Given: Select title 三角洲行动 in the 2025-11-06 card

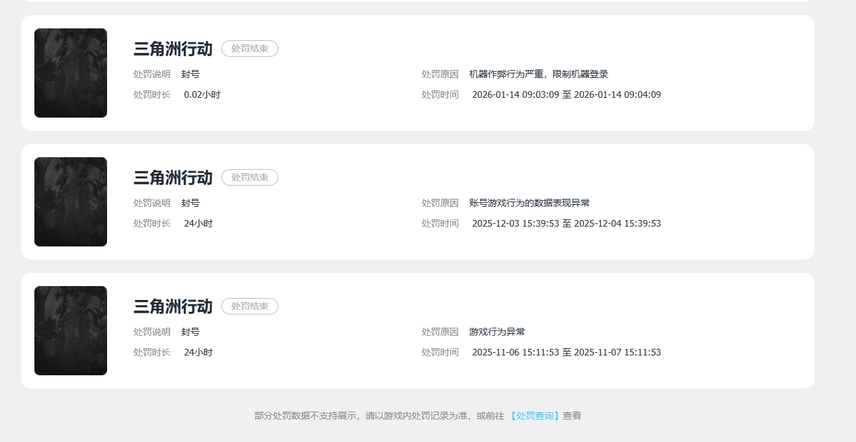Looking at the screenshot, I should pyautogui.click(x=173, y=306).
